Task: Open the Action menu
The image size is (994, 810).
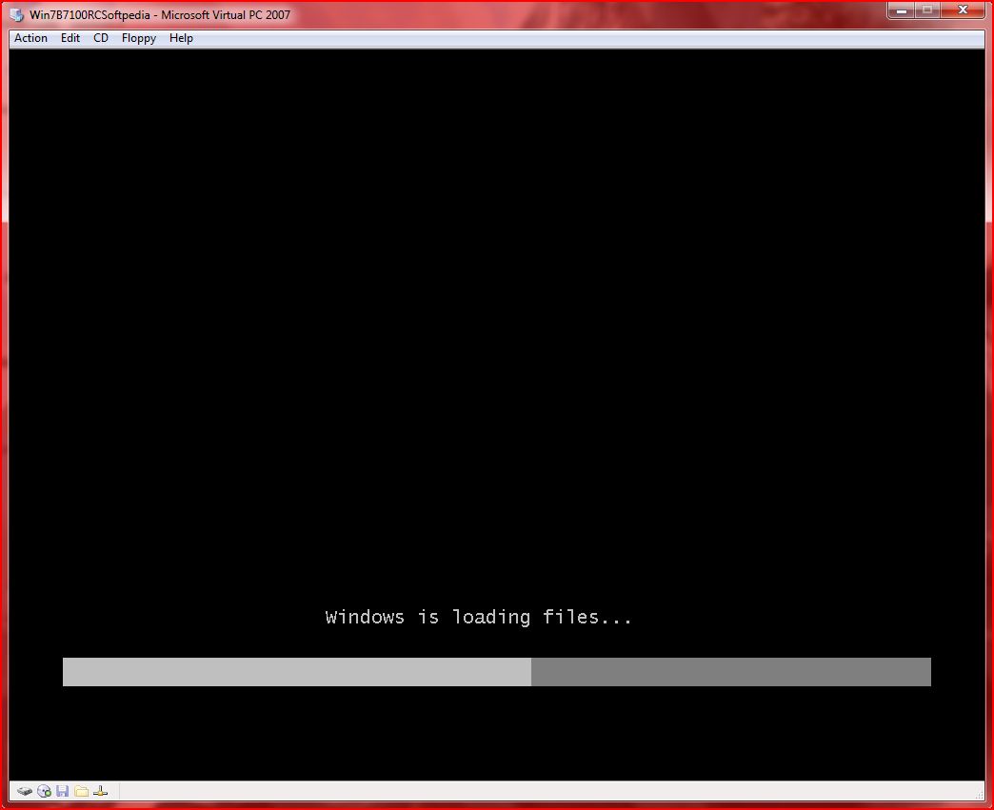Action: click(x=30, y=38)
